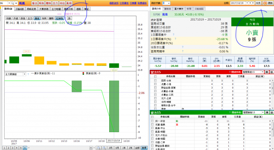Toggle the 投信 chart overlay
This screenshot has width=274, height=150.
click(x=23, y=18)
